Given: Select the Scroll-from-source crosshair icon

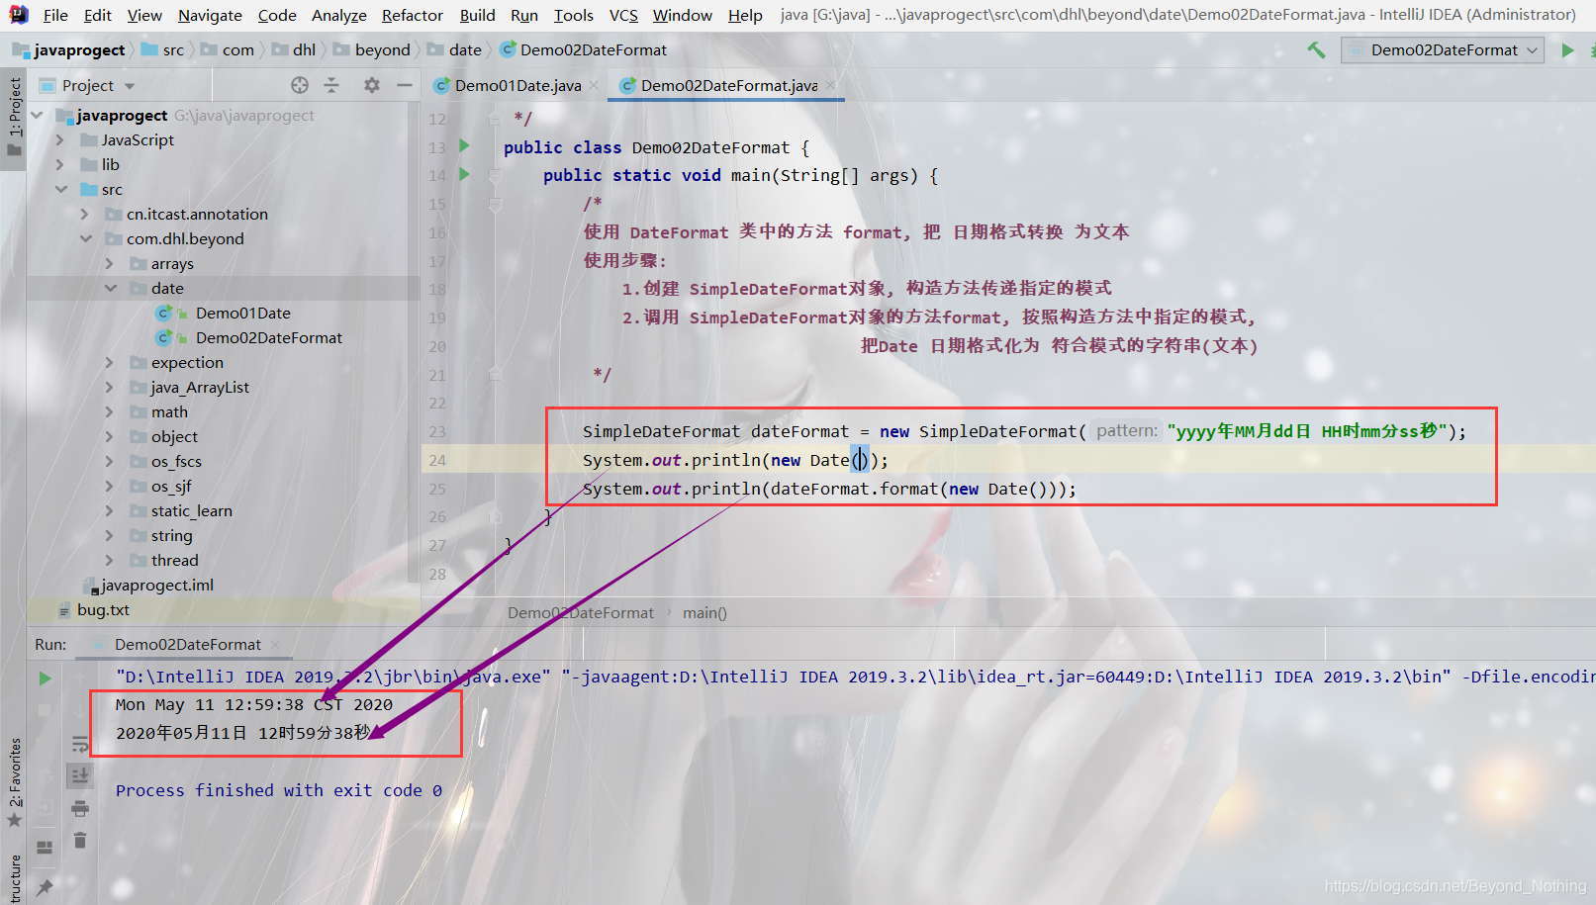Looking at the screenshot, I should [x=300, y=85].
